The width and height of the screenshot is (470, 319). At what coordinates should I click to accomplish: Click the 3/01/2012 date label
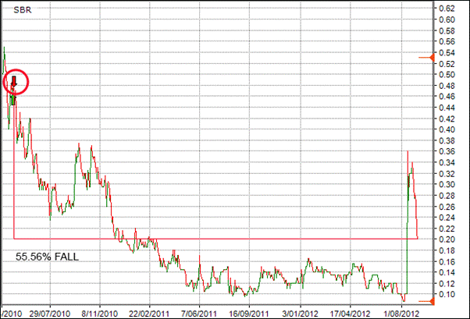pyautogui.click(x=301, y=310)
